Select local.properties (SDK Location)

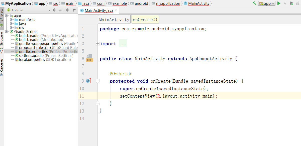click(43, 60)
